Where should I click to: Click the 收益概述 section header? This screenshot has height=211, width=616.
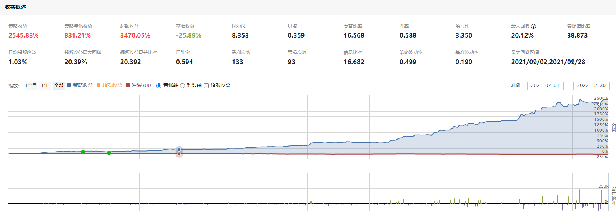(x=15, y=7)
